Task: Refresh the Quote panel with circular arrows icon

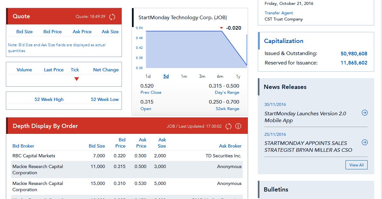Action: [112, 17]
